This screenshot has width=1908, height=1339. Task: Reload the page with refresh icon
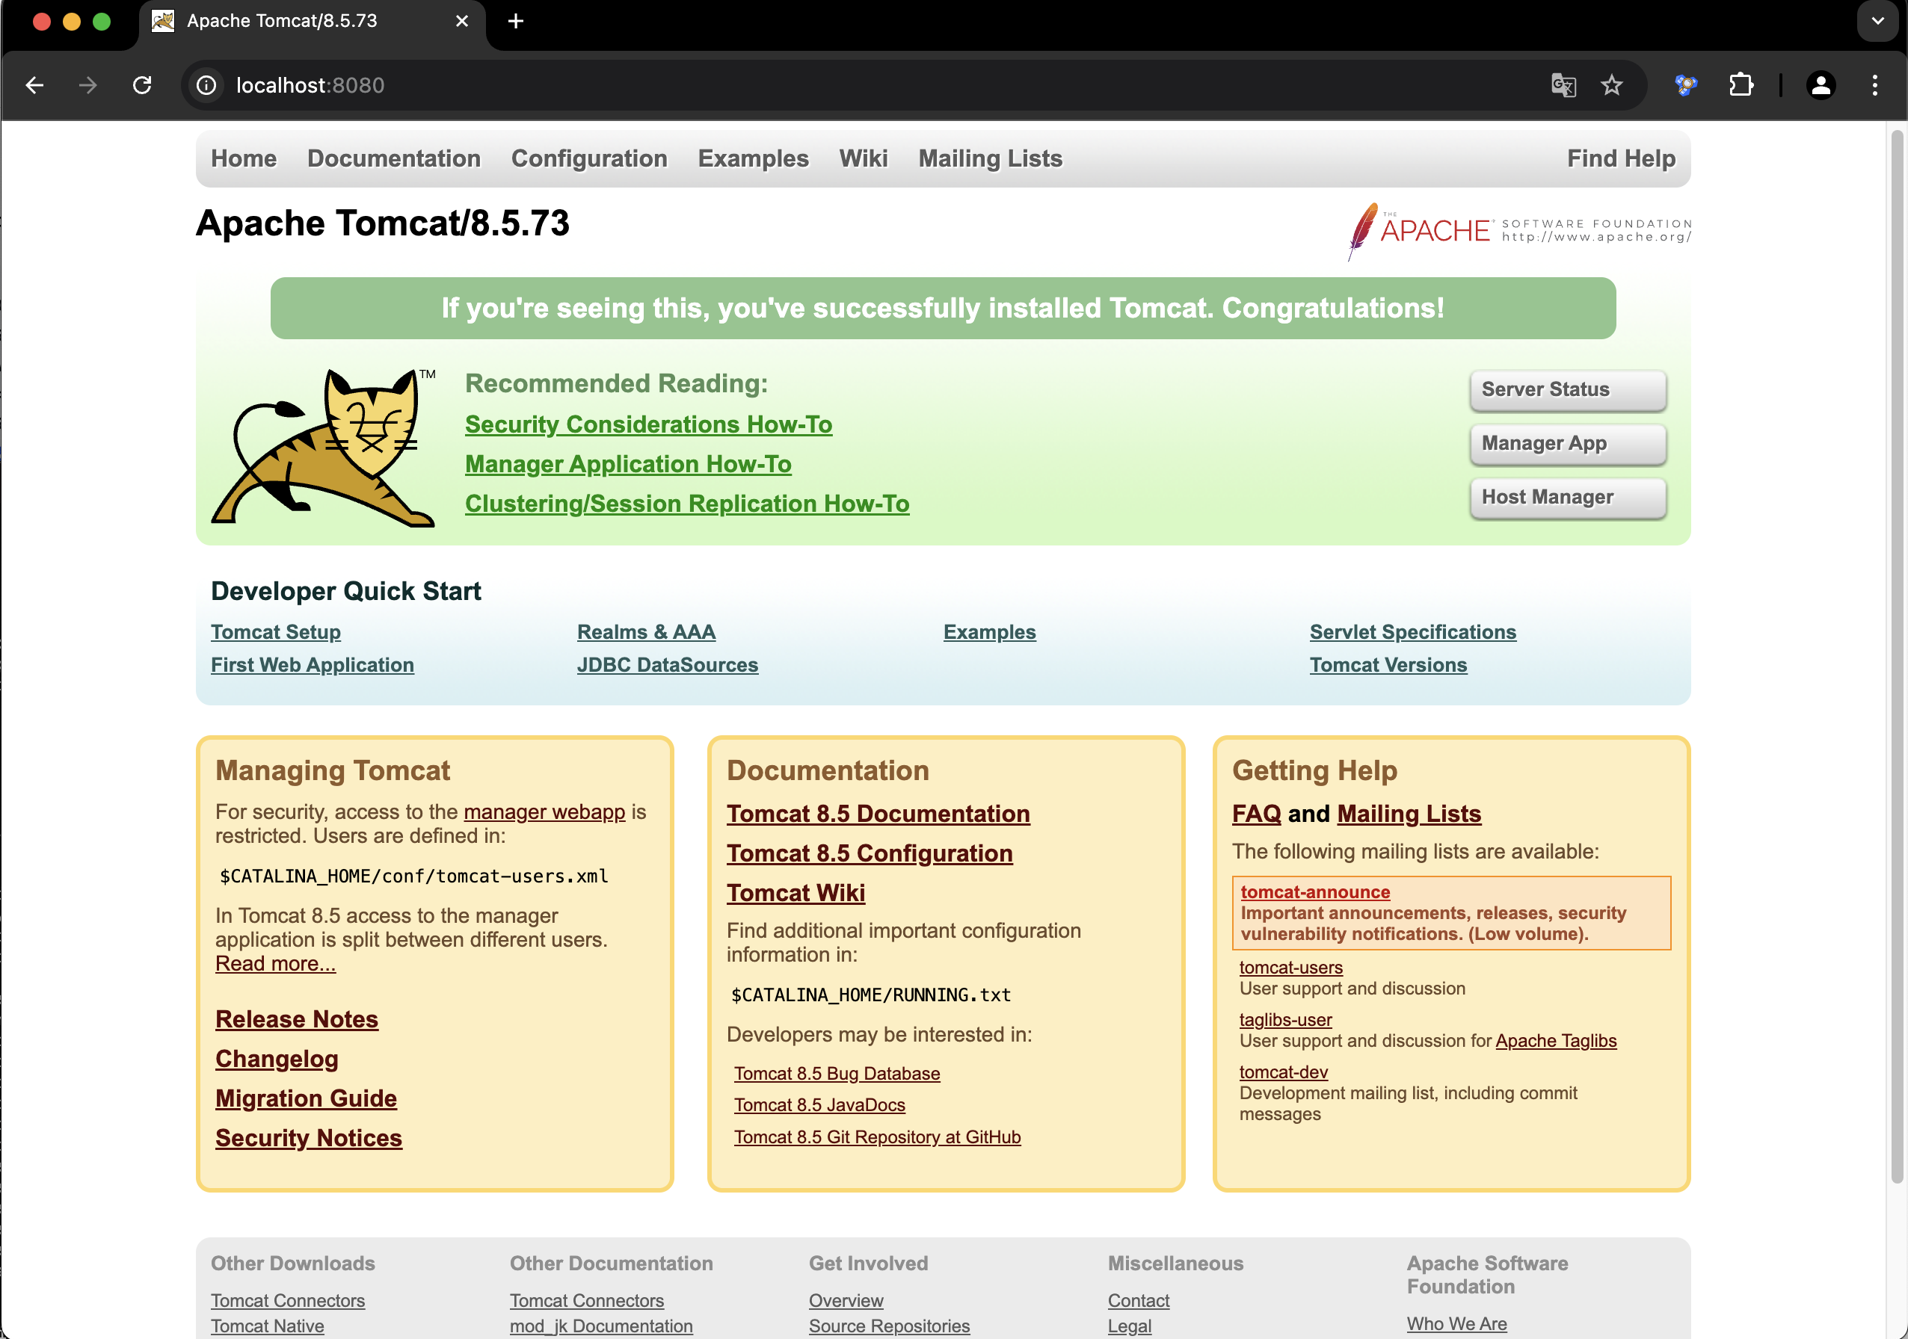(x=142, y=84)
